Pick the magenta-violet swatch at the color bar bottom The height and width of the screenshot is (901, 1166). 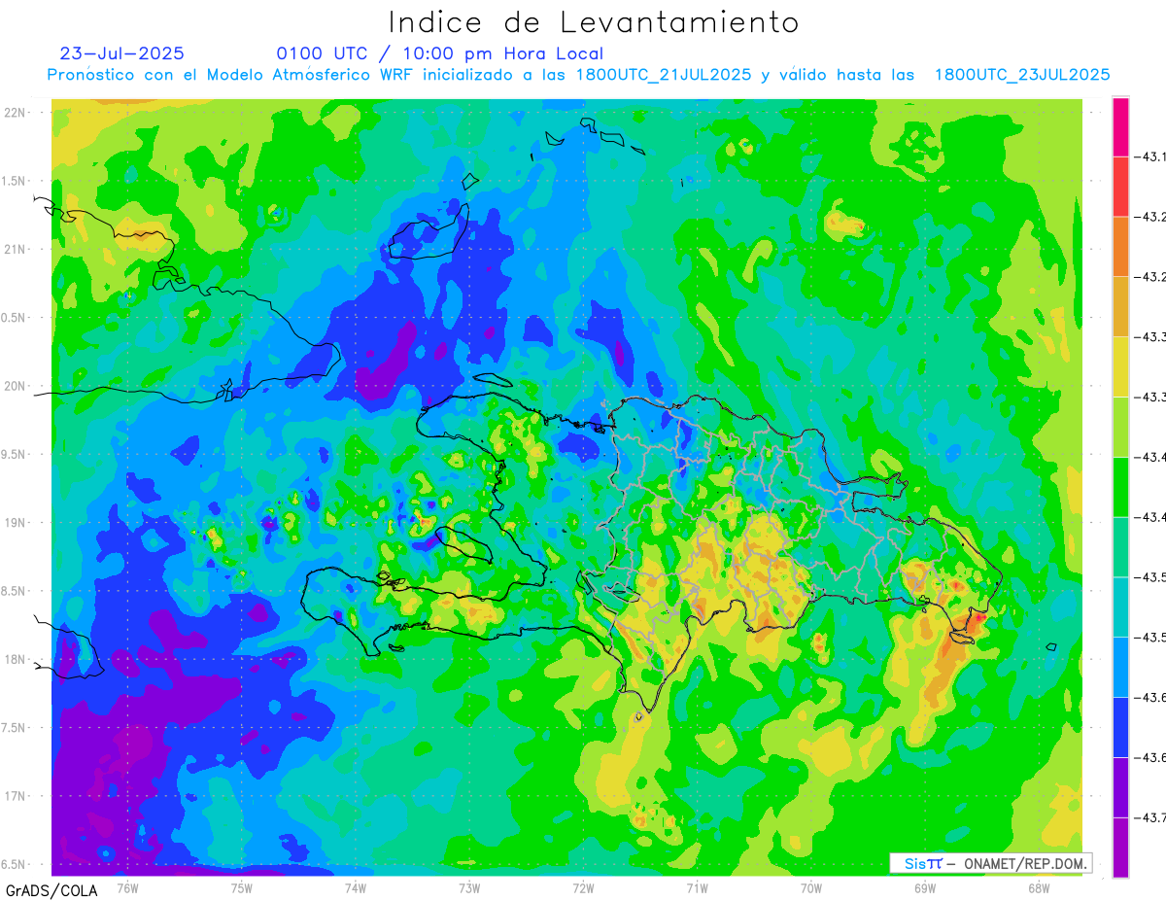1120,847
